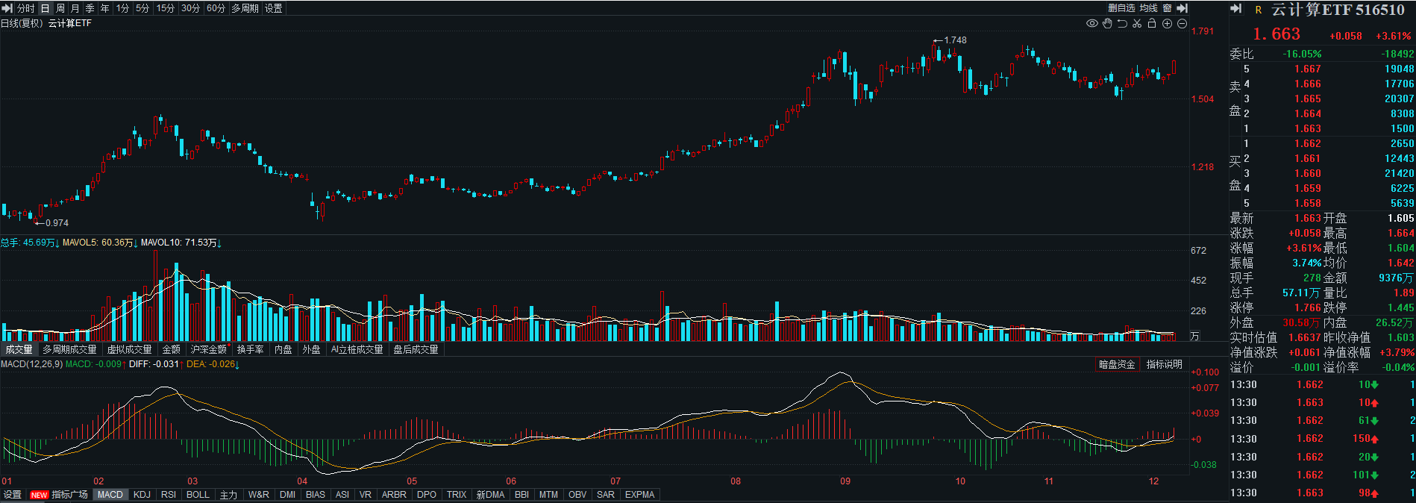Open the 均线 moving average options
The image size is (1416, 503).
[1148, 8]
